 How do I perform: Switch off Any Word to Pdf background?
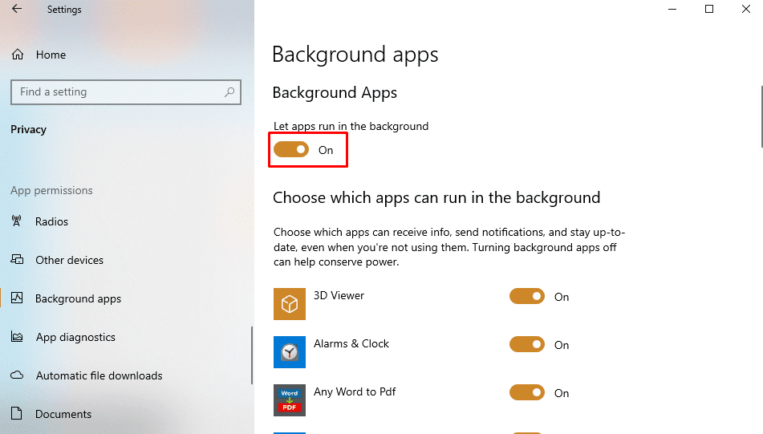click(527, 392)
